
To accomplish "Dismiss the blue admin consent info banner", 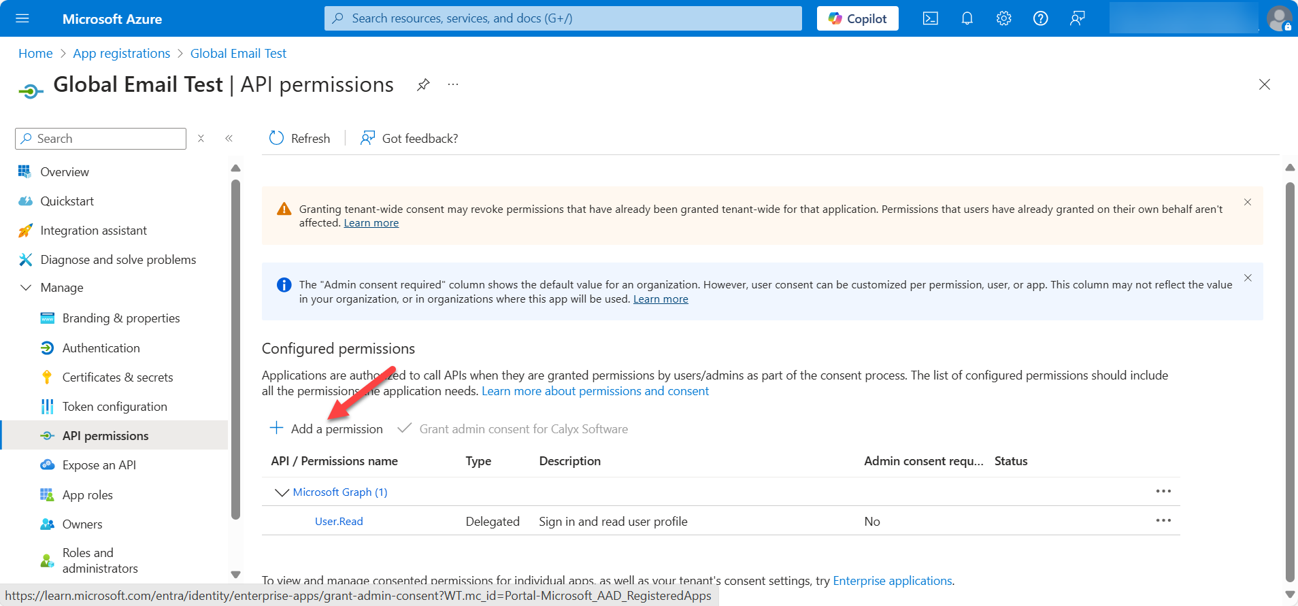I will coord(1248,277).
